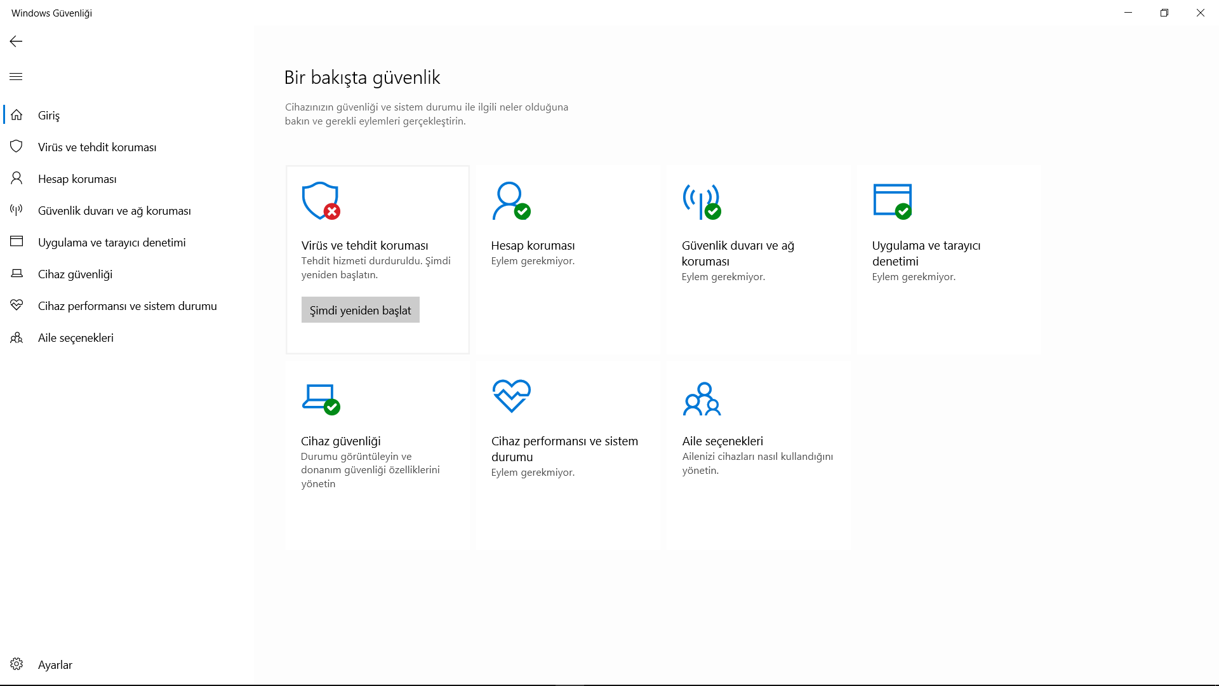Click 'Eylem gerekmiyor' under Güvenlik duvarı card
The height and width of the screenshot is (686, 1219).
pos(723,276)
